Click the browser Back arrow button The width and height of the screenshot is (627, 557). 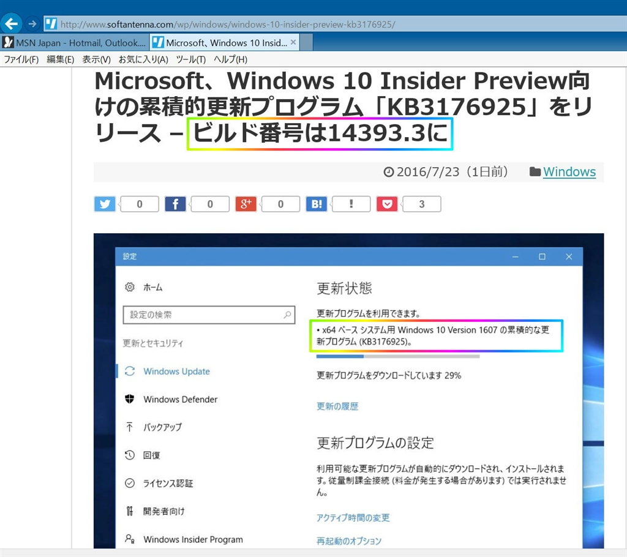coord(11,24)
